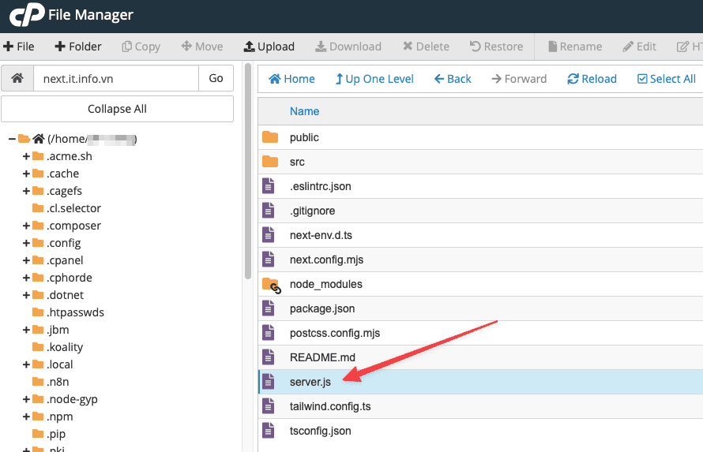Viewport: 703px width, 452px height.
Task: Click the folder tree vertical scrollbar
Action: (x=248, y=172)
